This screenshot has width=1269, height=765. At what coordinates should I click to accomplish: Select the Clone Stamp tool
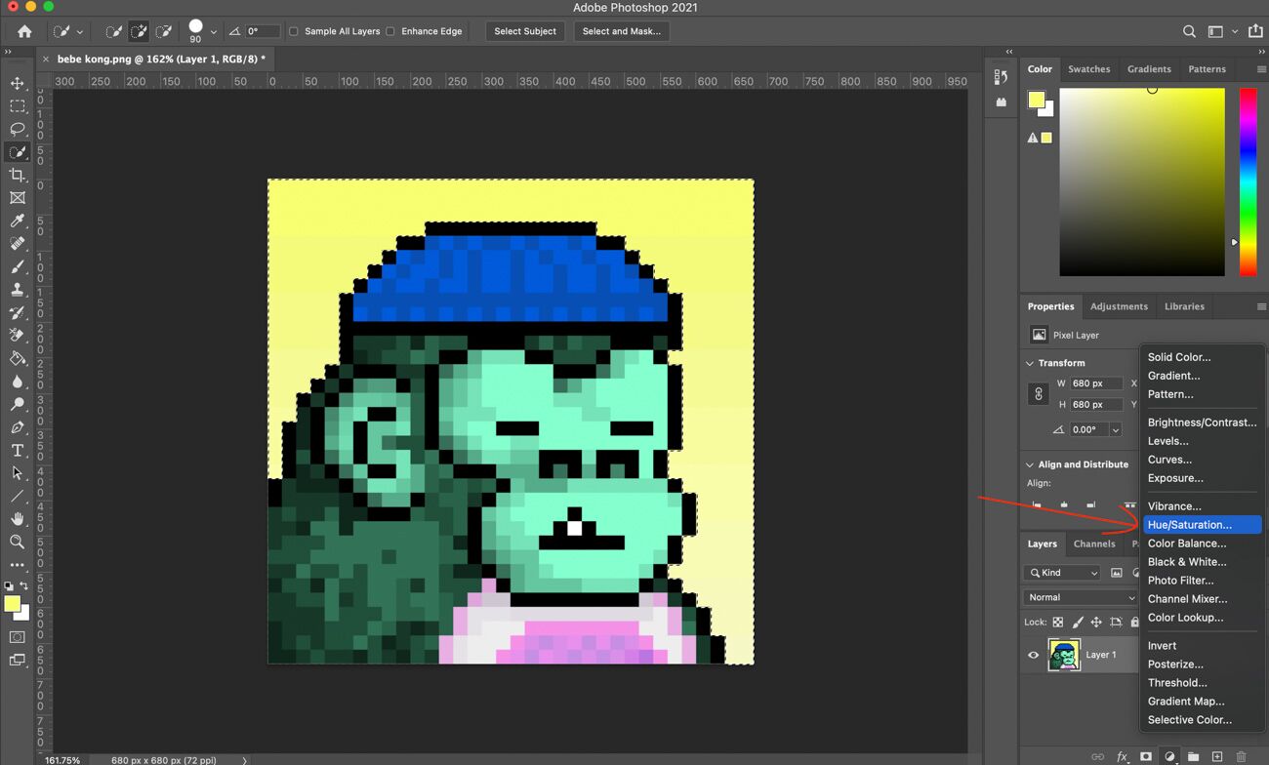point(17,290)
